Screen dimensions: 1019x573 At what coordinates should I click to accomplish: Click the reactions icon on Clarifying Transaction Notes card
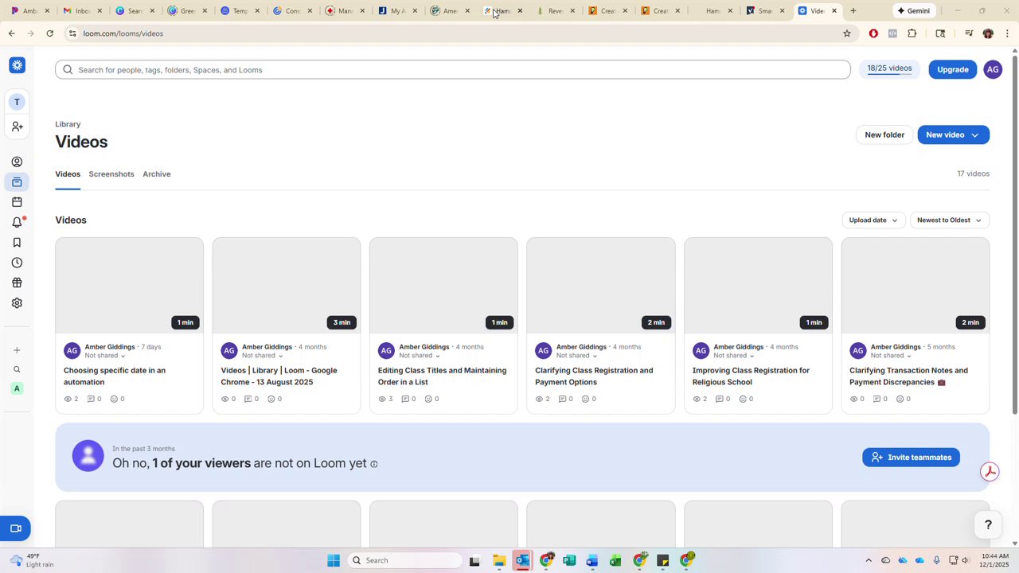click(x=900, y=399)
